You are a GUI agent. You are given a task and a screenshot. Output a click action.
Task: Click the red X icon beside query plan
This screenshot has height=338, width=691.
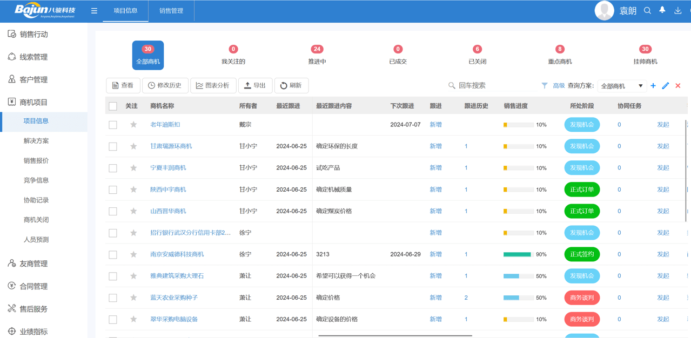click(x=677, y=86)
